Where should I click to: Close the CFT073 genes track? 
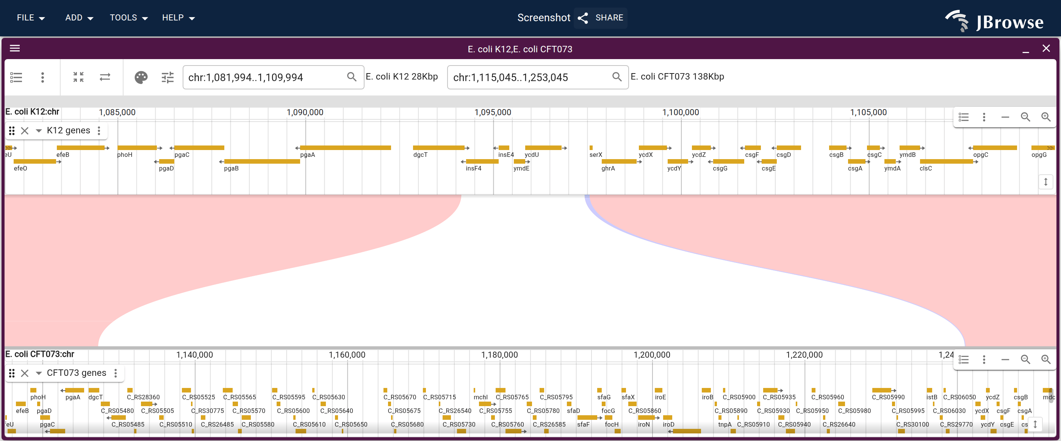click(x=25, y=374)
